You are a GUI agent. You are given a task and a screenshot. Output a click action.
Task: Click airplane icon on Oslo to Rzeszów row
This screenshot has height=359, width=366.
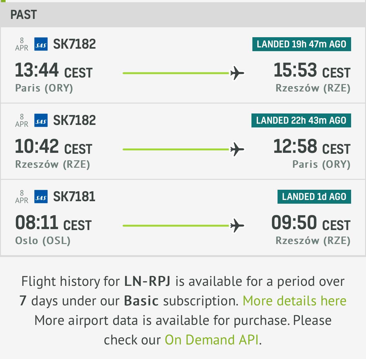pos(237,226)
